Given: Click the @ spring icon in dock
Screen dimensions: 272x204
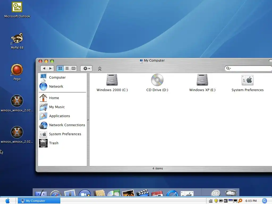Looking at the screenshot, I should (216, 193).
